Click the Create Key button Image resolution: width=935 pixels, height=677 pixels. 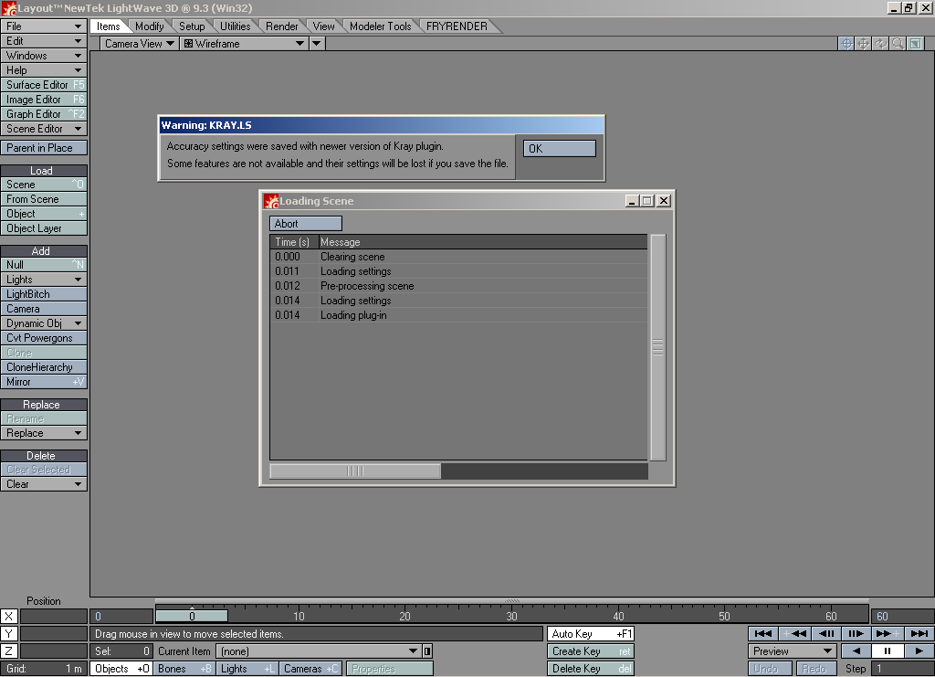pos(591,651)
